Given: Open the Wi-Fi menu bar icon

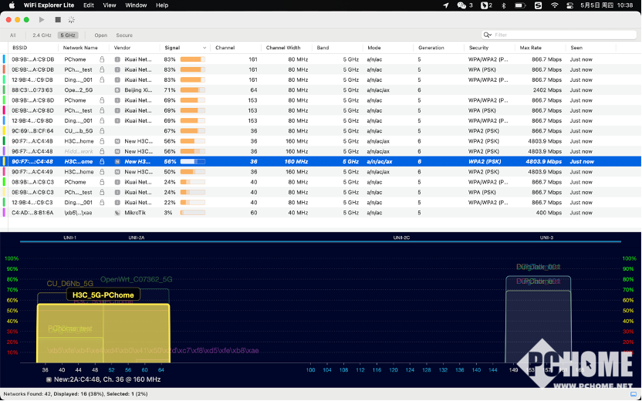Looking at the screenshot, I should 554,5.
